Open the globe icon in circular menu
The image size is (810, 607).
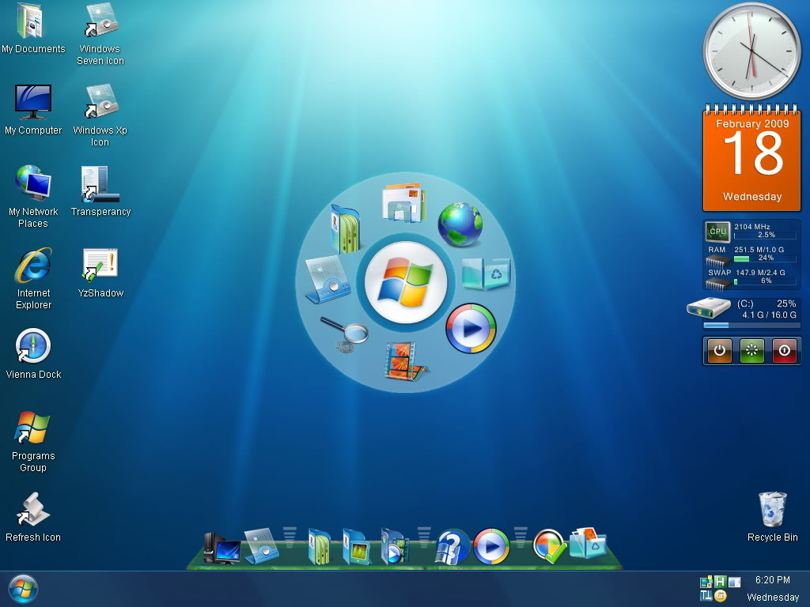[x=460, y=224]
